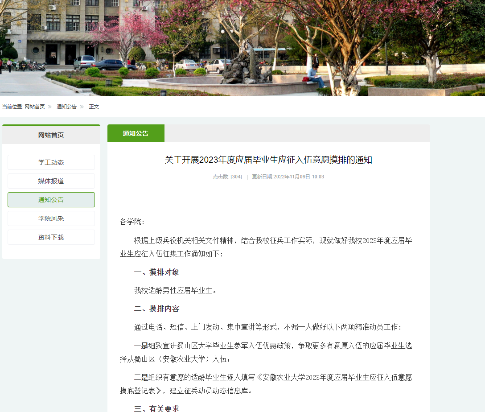
Task: Click the 正文 breadcrumb item
Action: [94, 107]
